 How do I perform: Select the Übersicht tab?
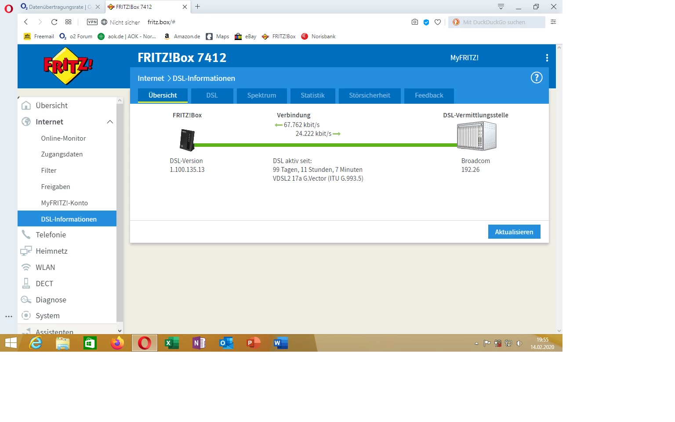(163, 95)
